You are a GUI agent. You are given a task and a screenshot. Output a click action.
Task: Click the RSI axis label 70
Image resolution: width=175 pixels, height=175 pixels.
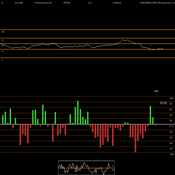(x=2, y=40)
